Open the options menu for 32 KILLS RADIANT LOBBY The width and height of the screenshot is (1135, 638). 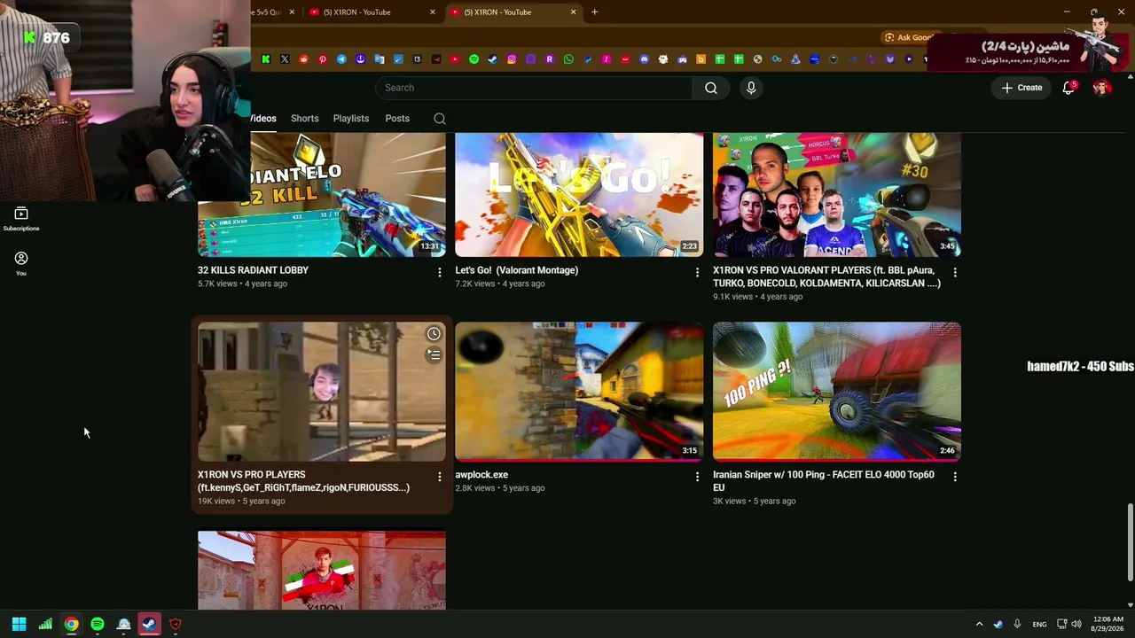(x=439, y=273)
